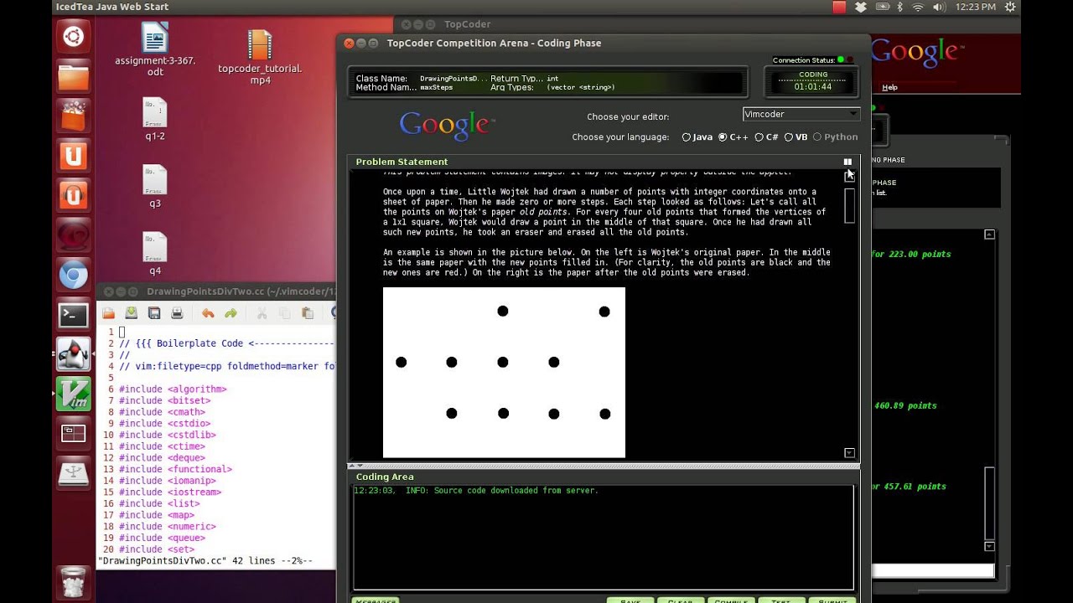
Task: Click the 'for 223.00 points' text
Action: click(x=911, y=254)
